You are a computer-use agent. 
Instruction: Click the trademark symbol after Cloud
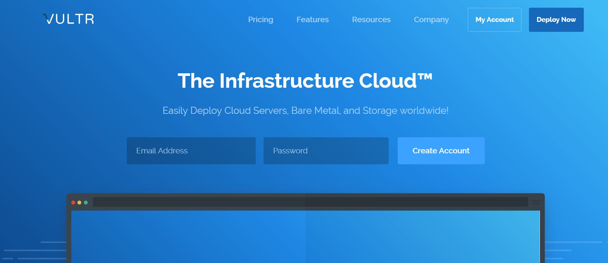(x=425, y=77)
